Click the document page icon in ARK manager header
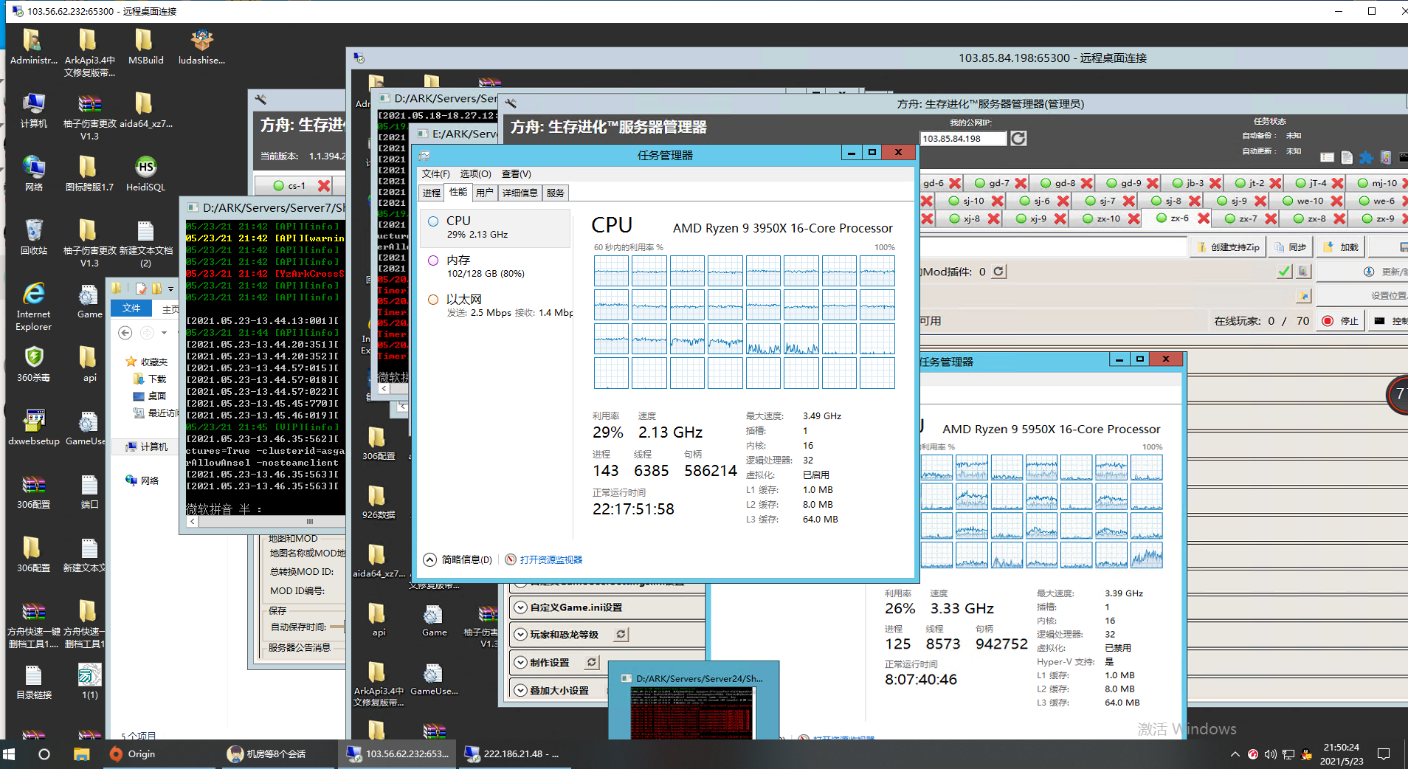The width and height of the screenshot is (1408, 769). [1347, 157]
